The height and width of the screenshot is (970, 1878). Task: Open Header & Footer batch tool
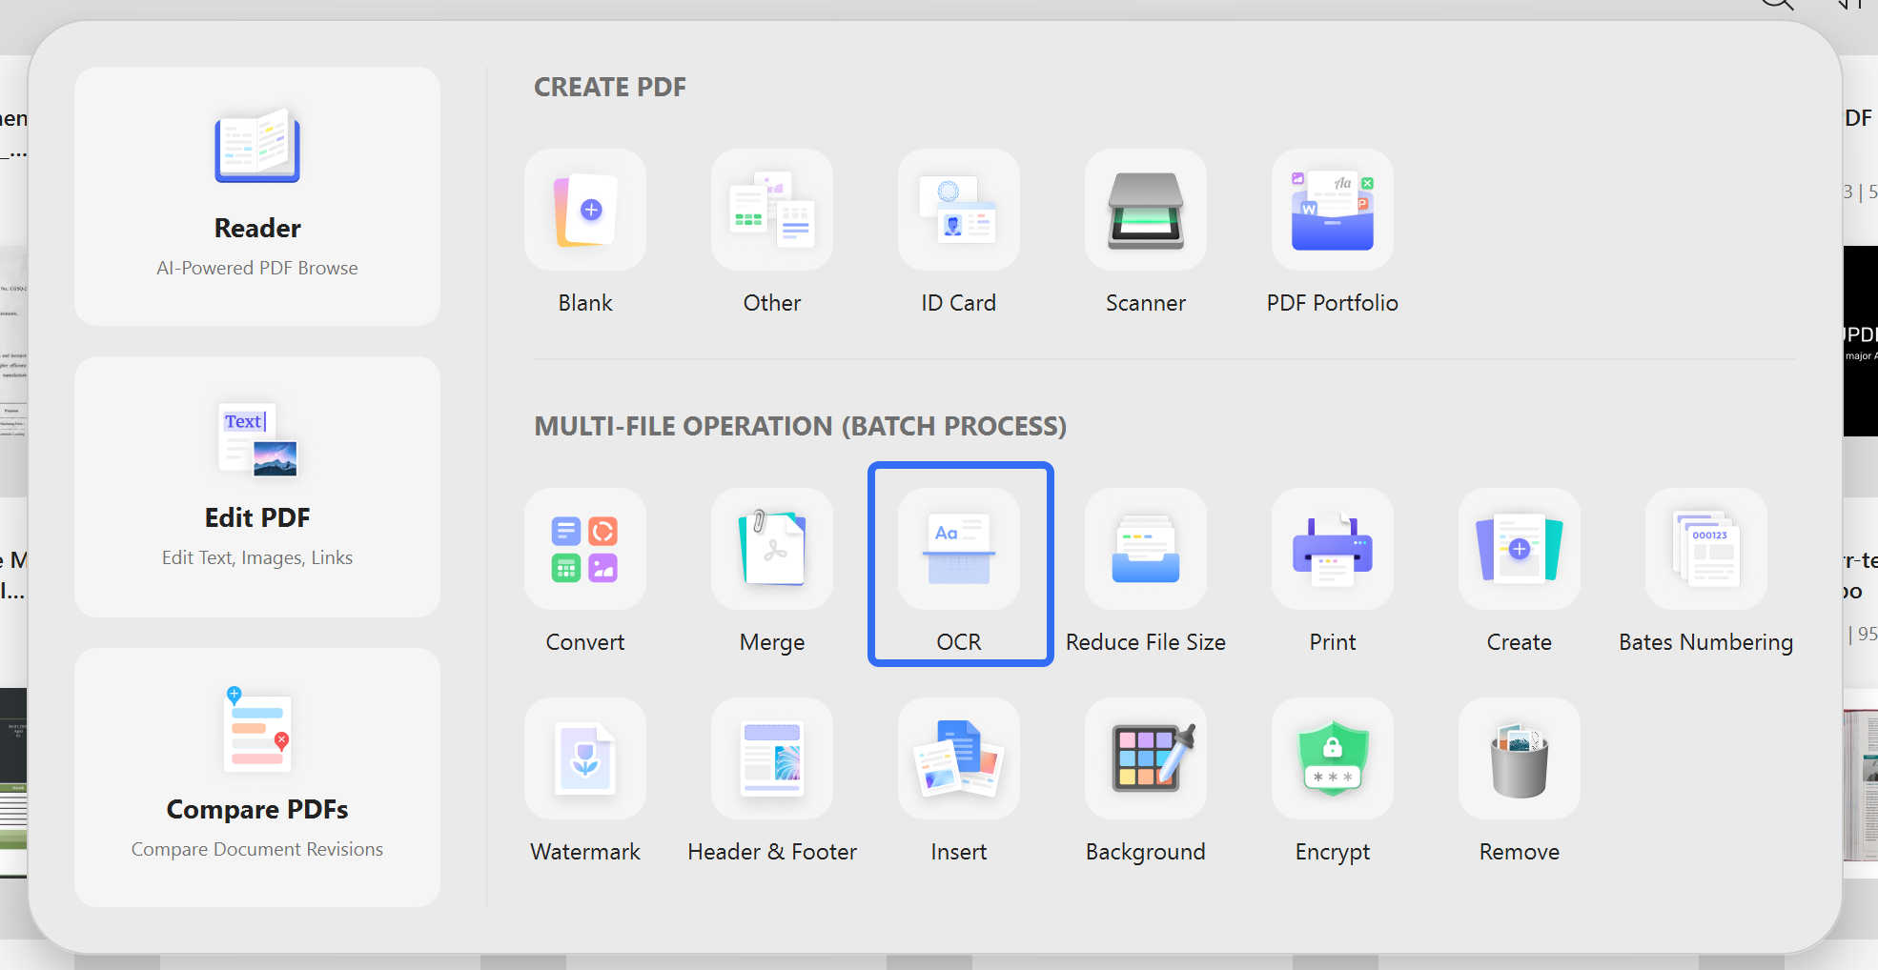tap(772, 758)
